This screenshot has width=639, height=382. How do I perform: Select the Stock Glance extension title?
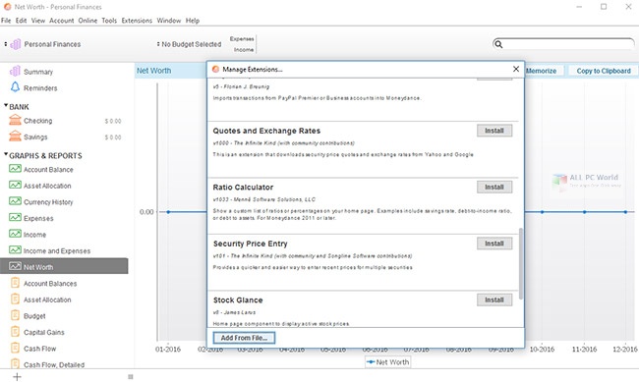pyautogui.click(x=238, y=300)
